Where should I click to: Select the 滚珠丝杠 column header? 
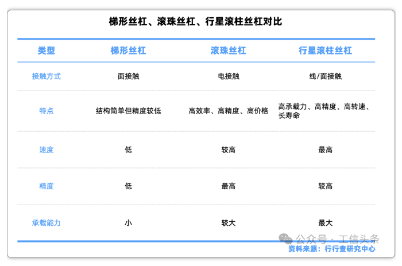[x=228, y=50]
